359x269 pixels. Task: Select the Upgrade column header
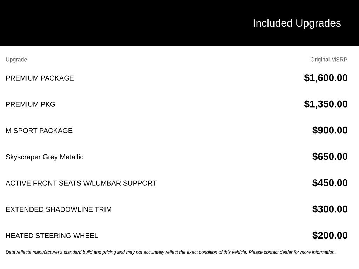16,60
